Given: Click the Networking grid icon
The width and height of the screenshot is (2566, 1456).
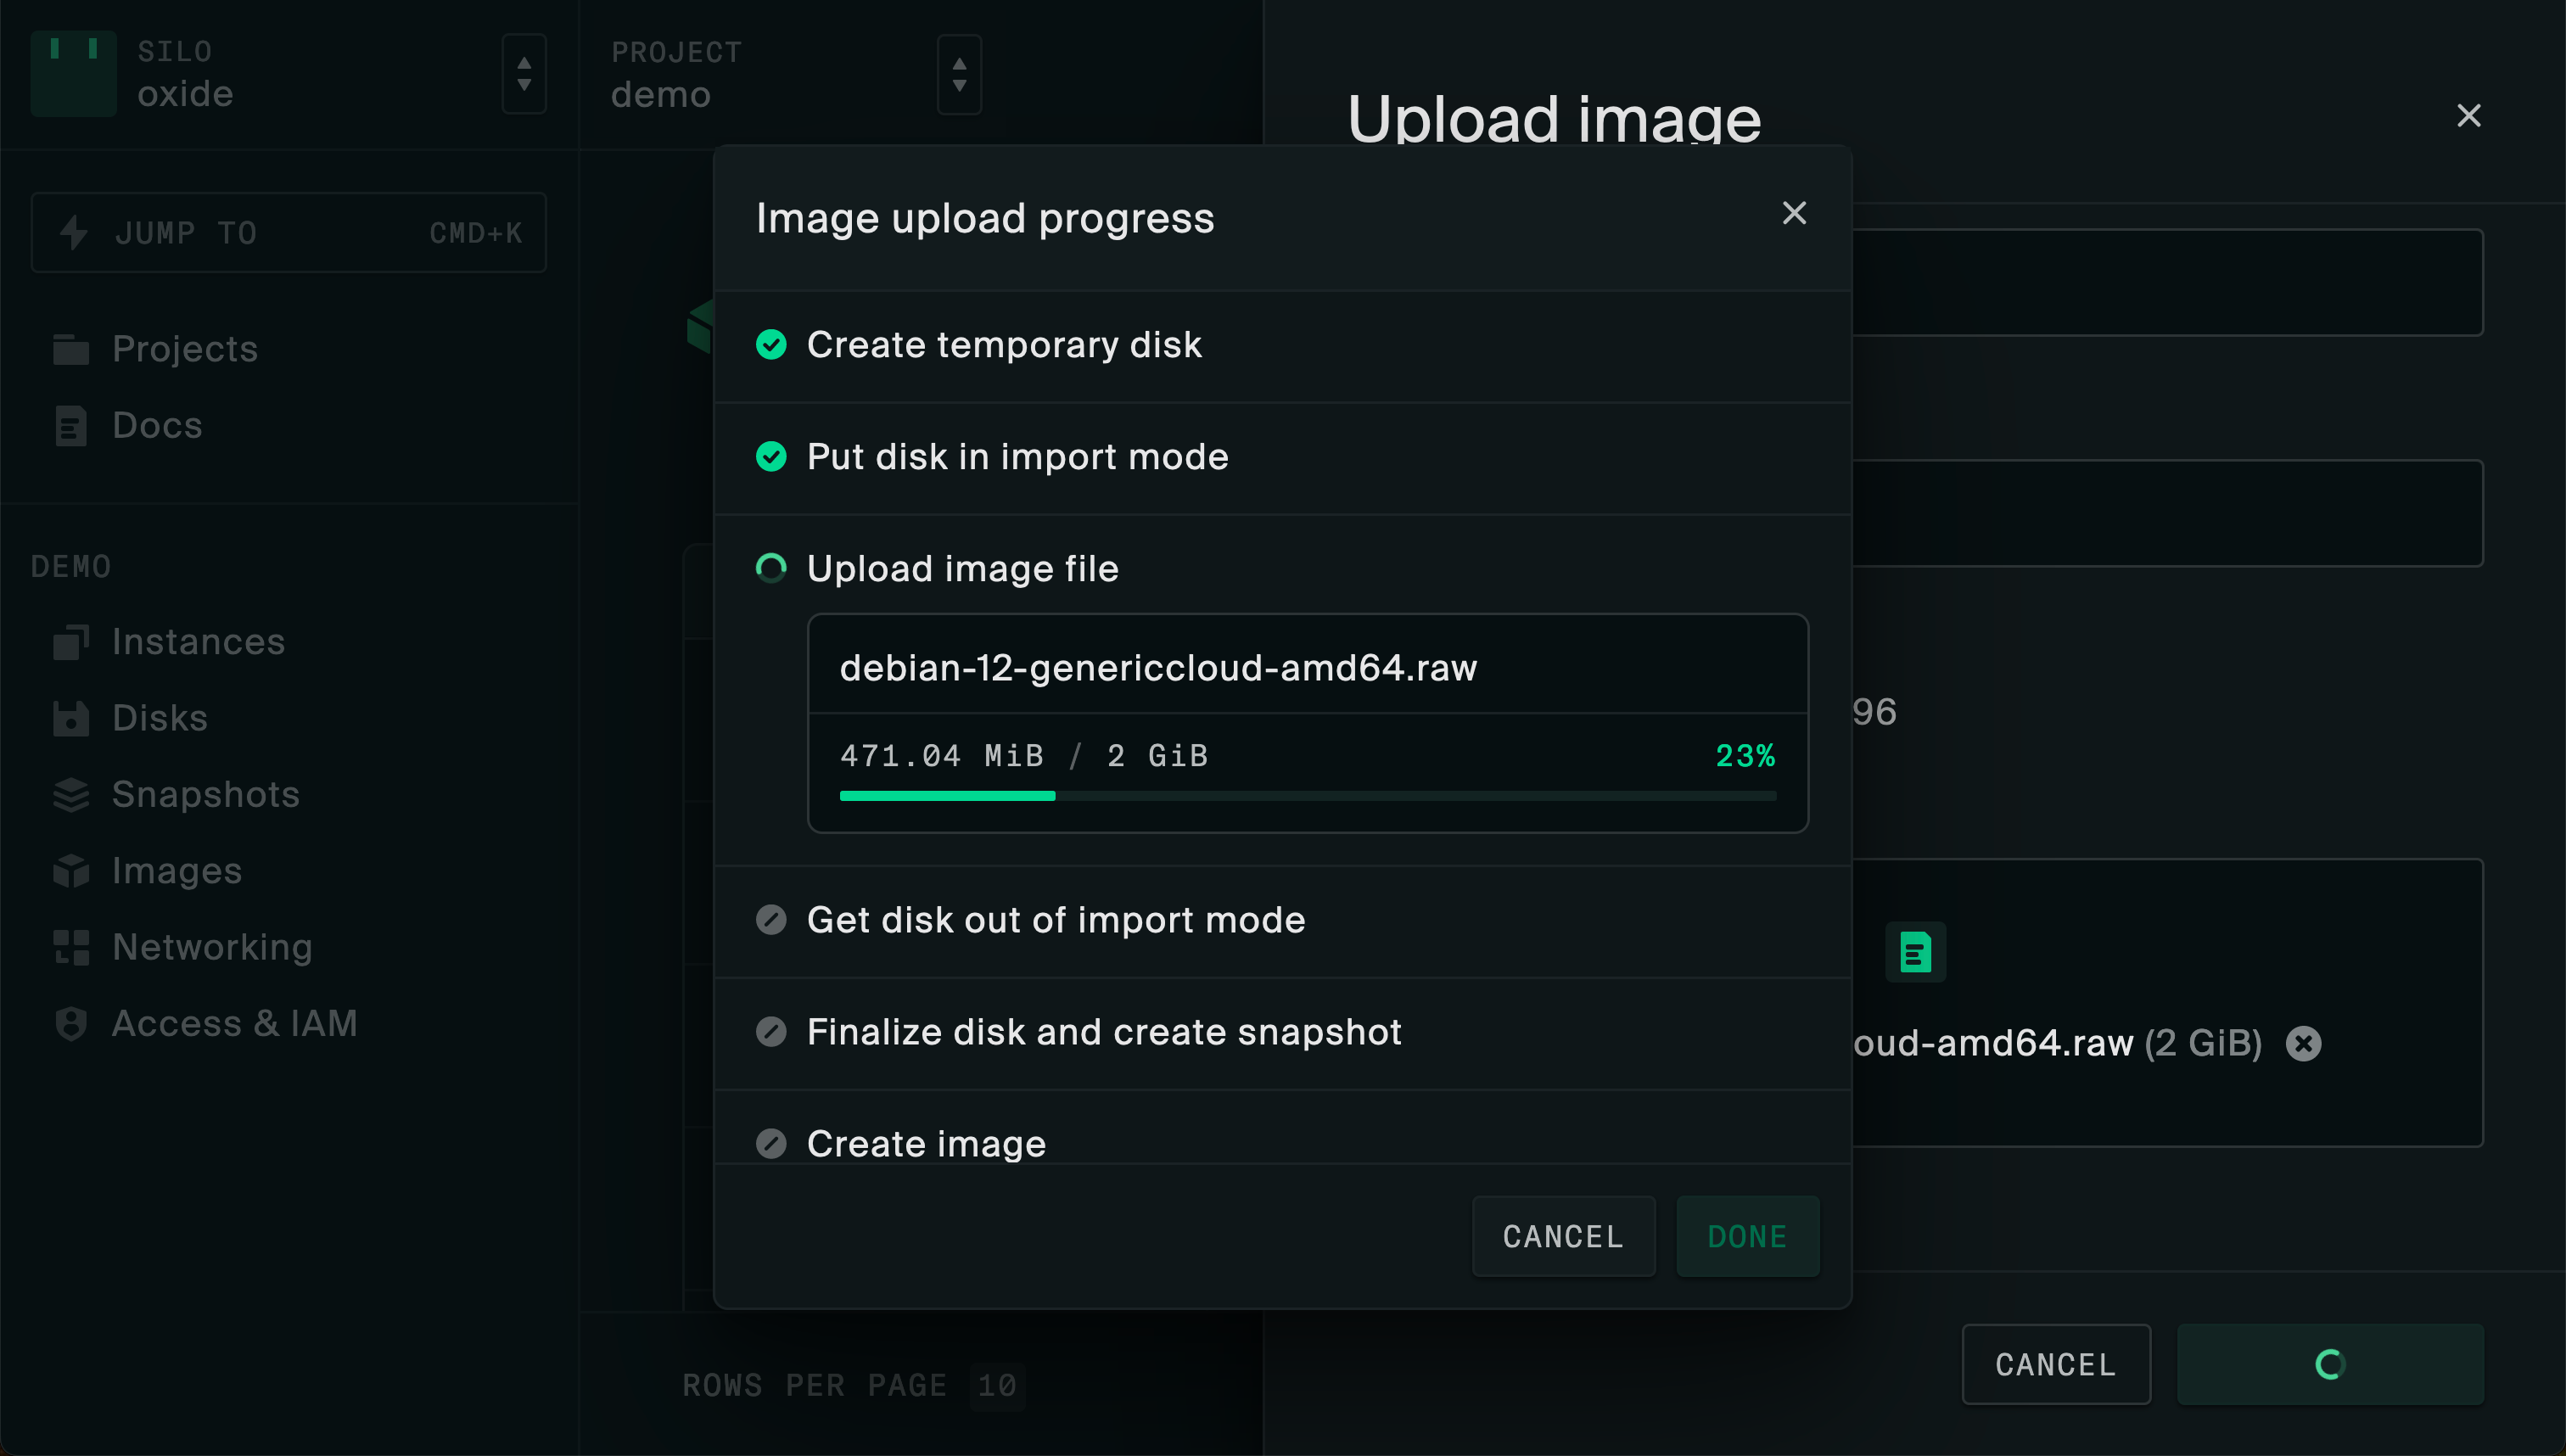Looking at the screenshot, I should tap(71, 947).
